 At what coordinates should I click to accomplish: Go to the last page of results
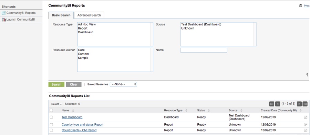coord(305,104)
